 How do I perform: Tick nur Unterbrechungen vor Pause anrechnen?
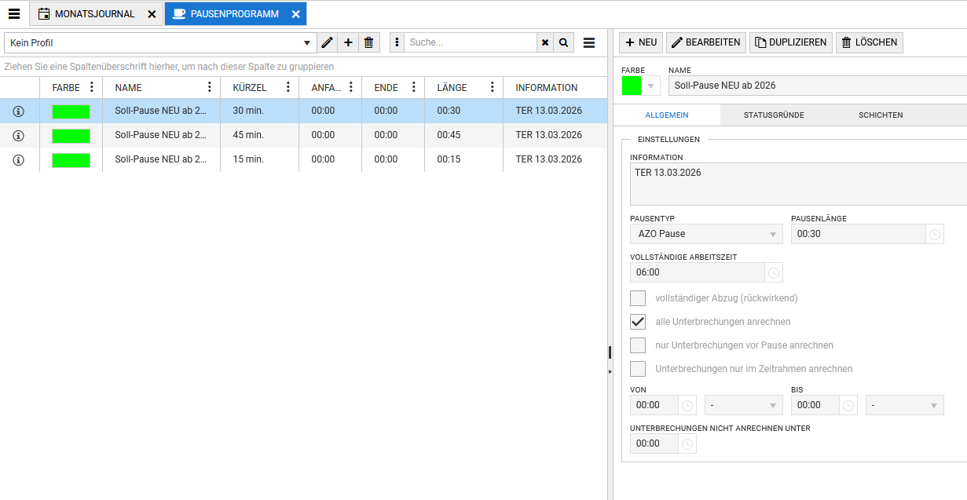(638, 345)
